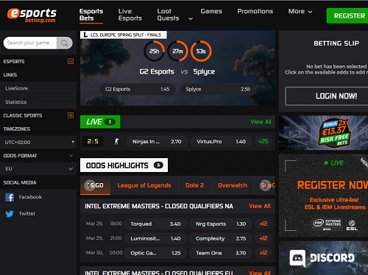Bet on Torqued at 3.40
Viewport: 368px width, 275px height.
click(155, 224)
